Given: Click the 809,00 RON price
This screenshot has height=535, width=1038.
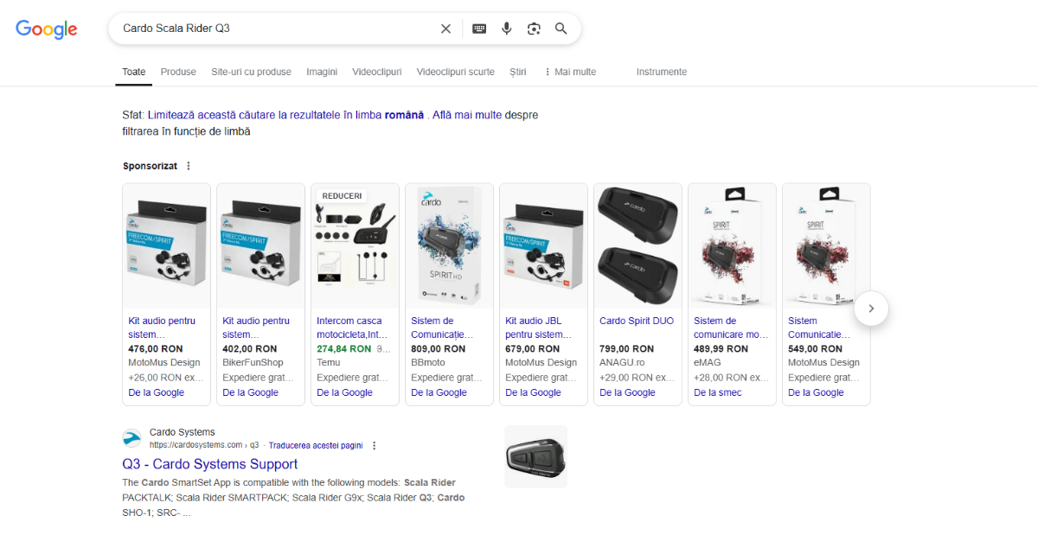Looking at the screenshot, I should coord(438,349).
